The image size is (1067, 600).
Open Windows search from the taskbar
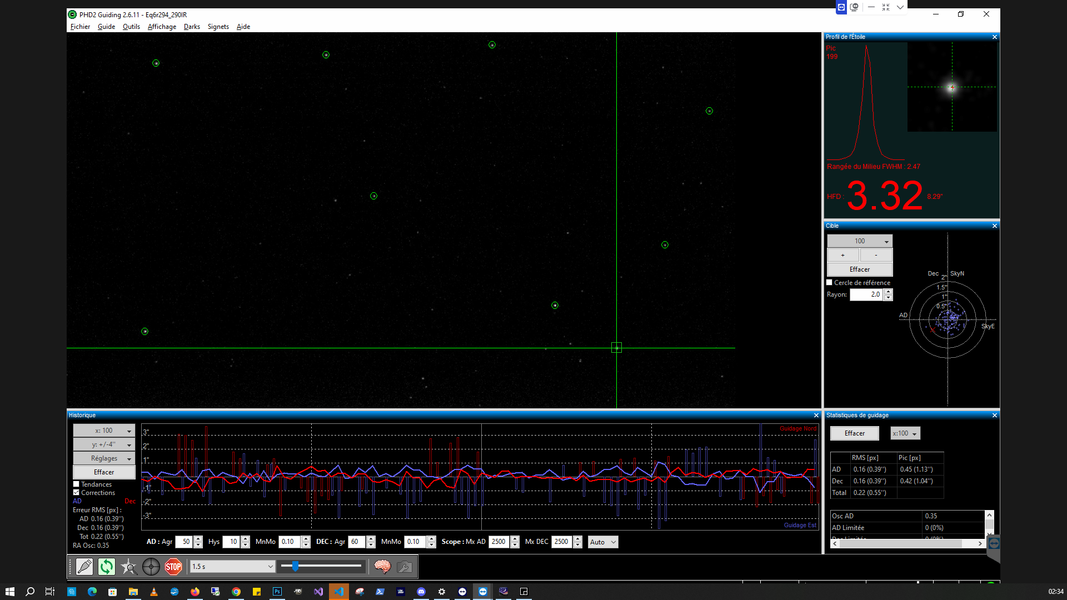point(31,592)
